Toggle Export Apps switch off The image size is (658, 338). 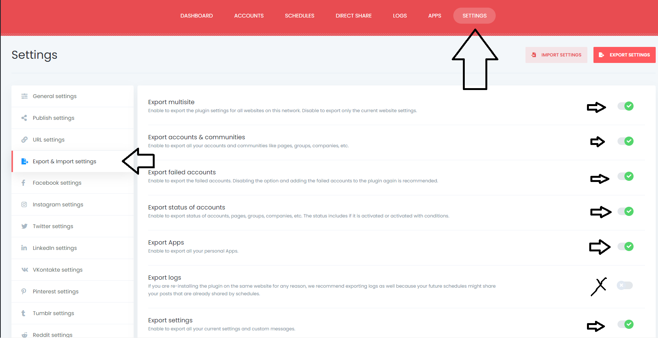pos(625,246)
